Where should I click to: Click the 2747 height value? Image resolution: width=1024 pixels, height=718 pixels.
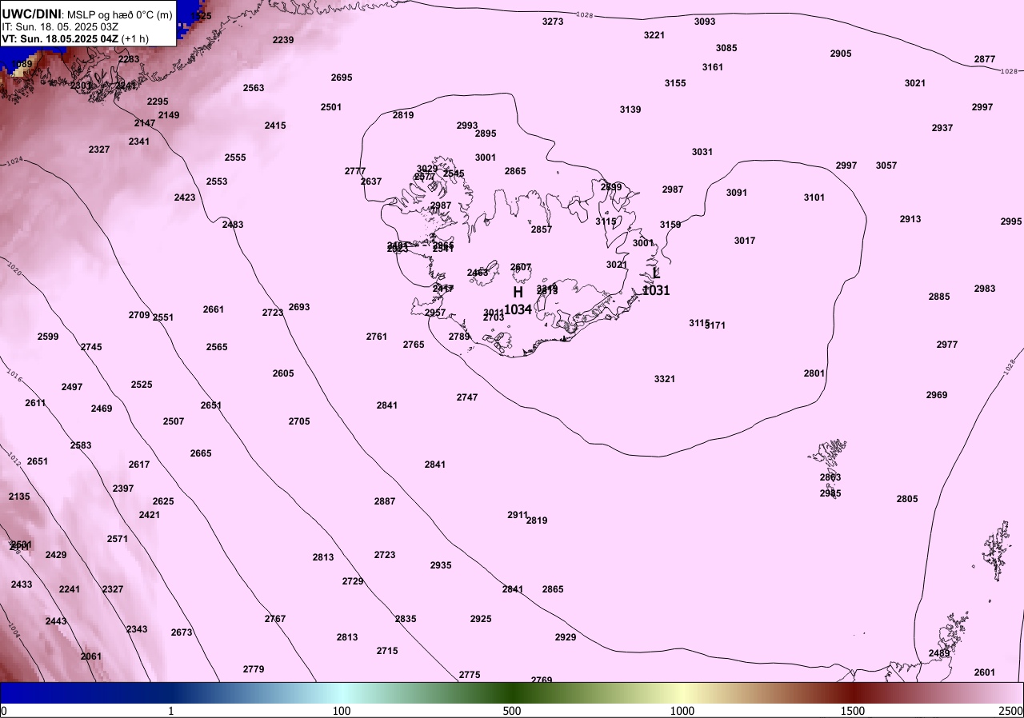click(x=467, y=397)
